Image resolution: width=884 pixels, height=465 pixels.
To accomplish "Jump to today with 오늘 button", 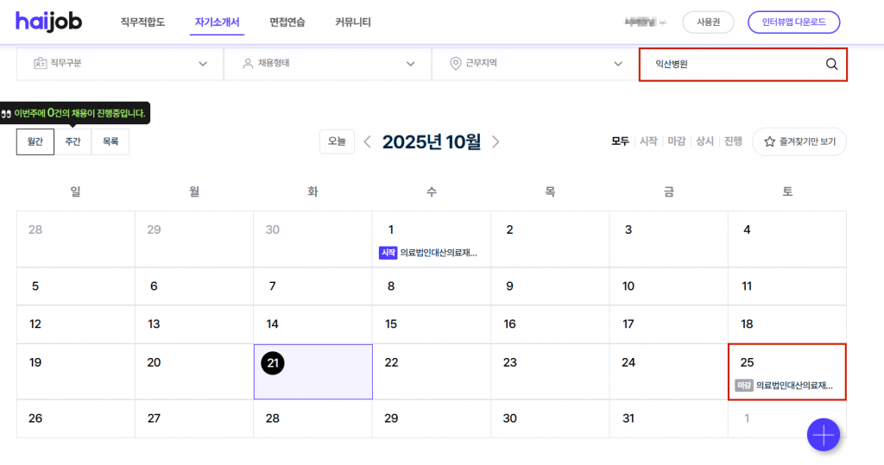I will point(337,141).
